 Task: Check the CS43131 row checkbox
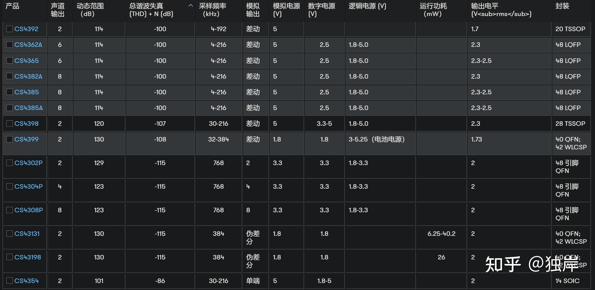point(9,233)
